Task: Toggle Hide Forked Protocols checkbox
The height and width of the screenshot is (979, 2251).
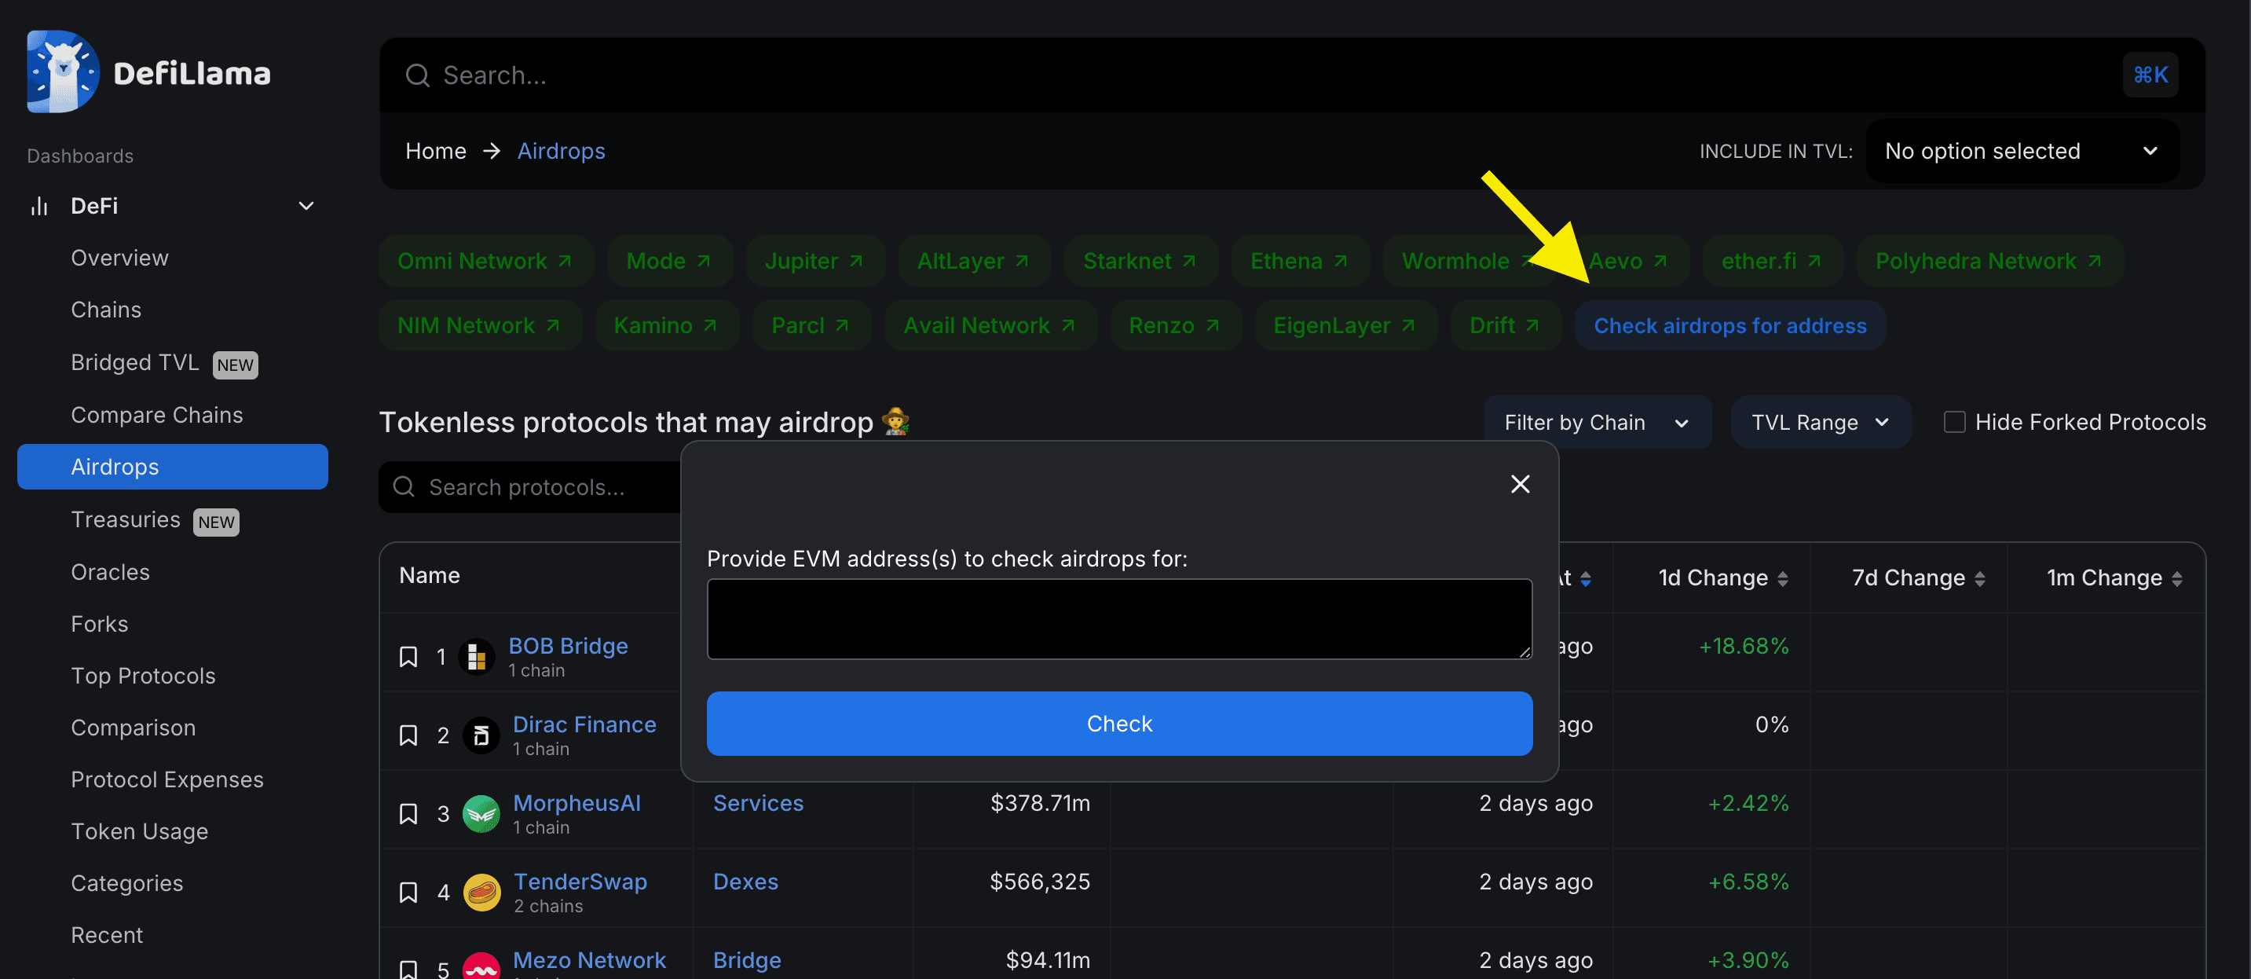Action: point(1954,422)
